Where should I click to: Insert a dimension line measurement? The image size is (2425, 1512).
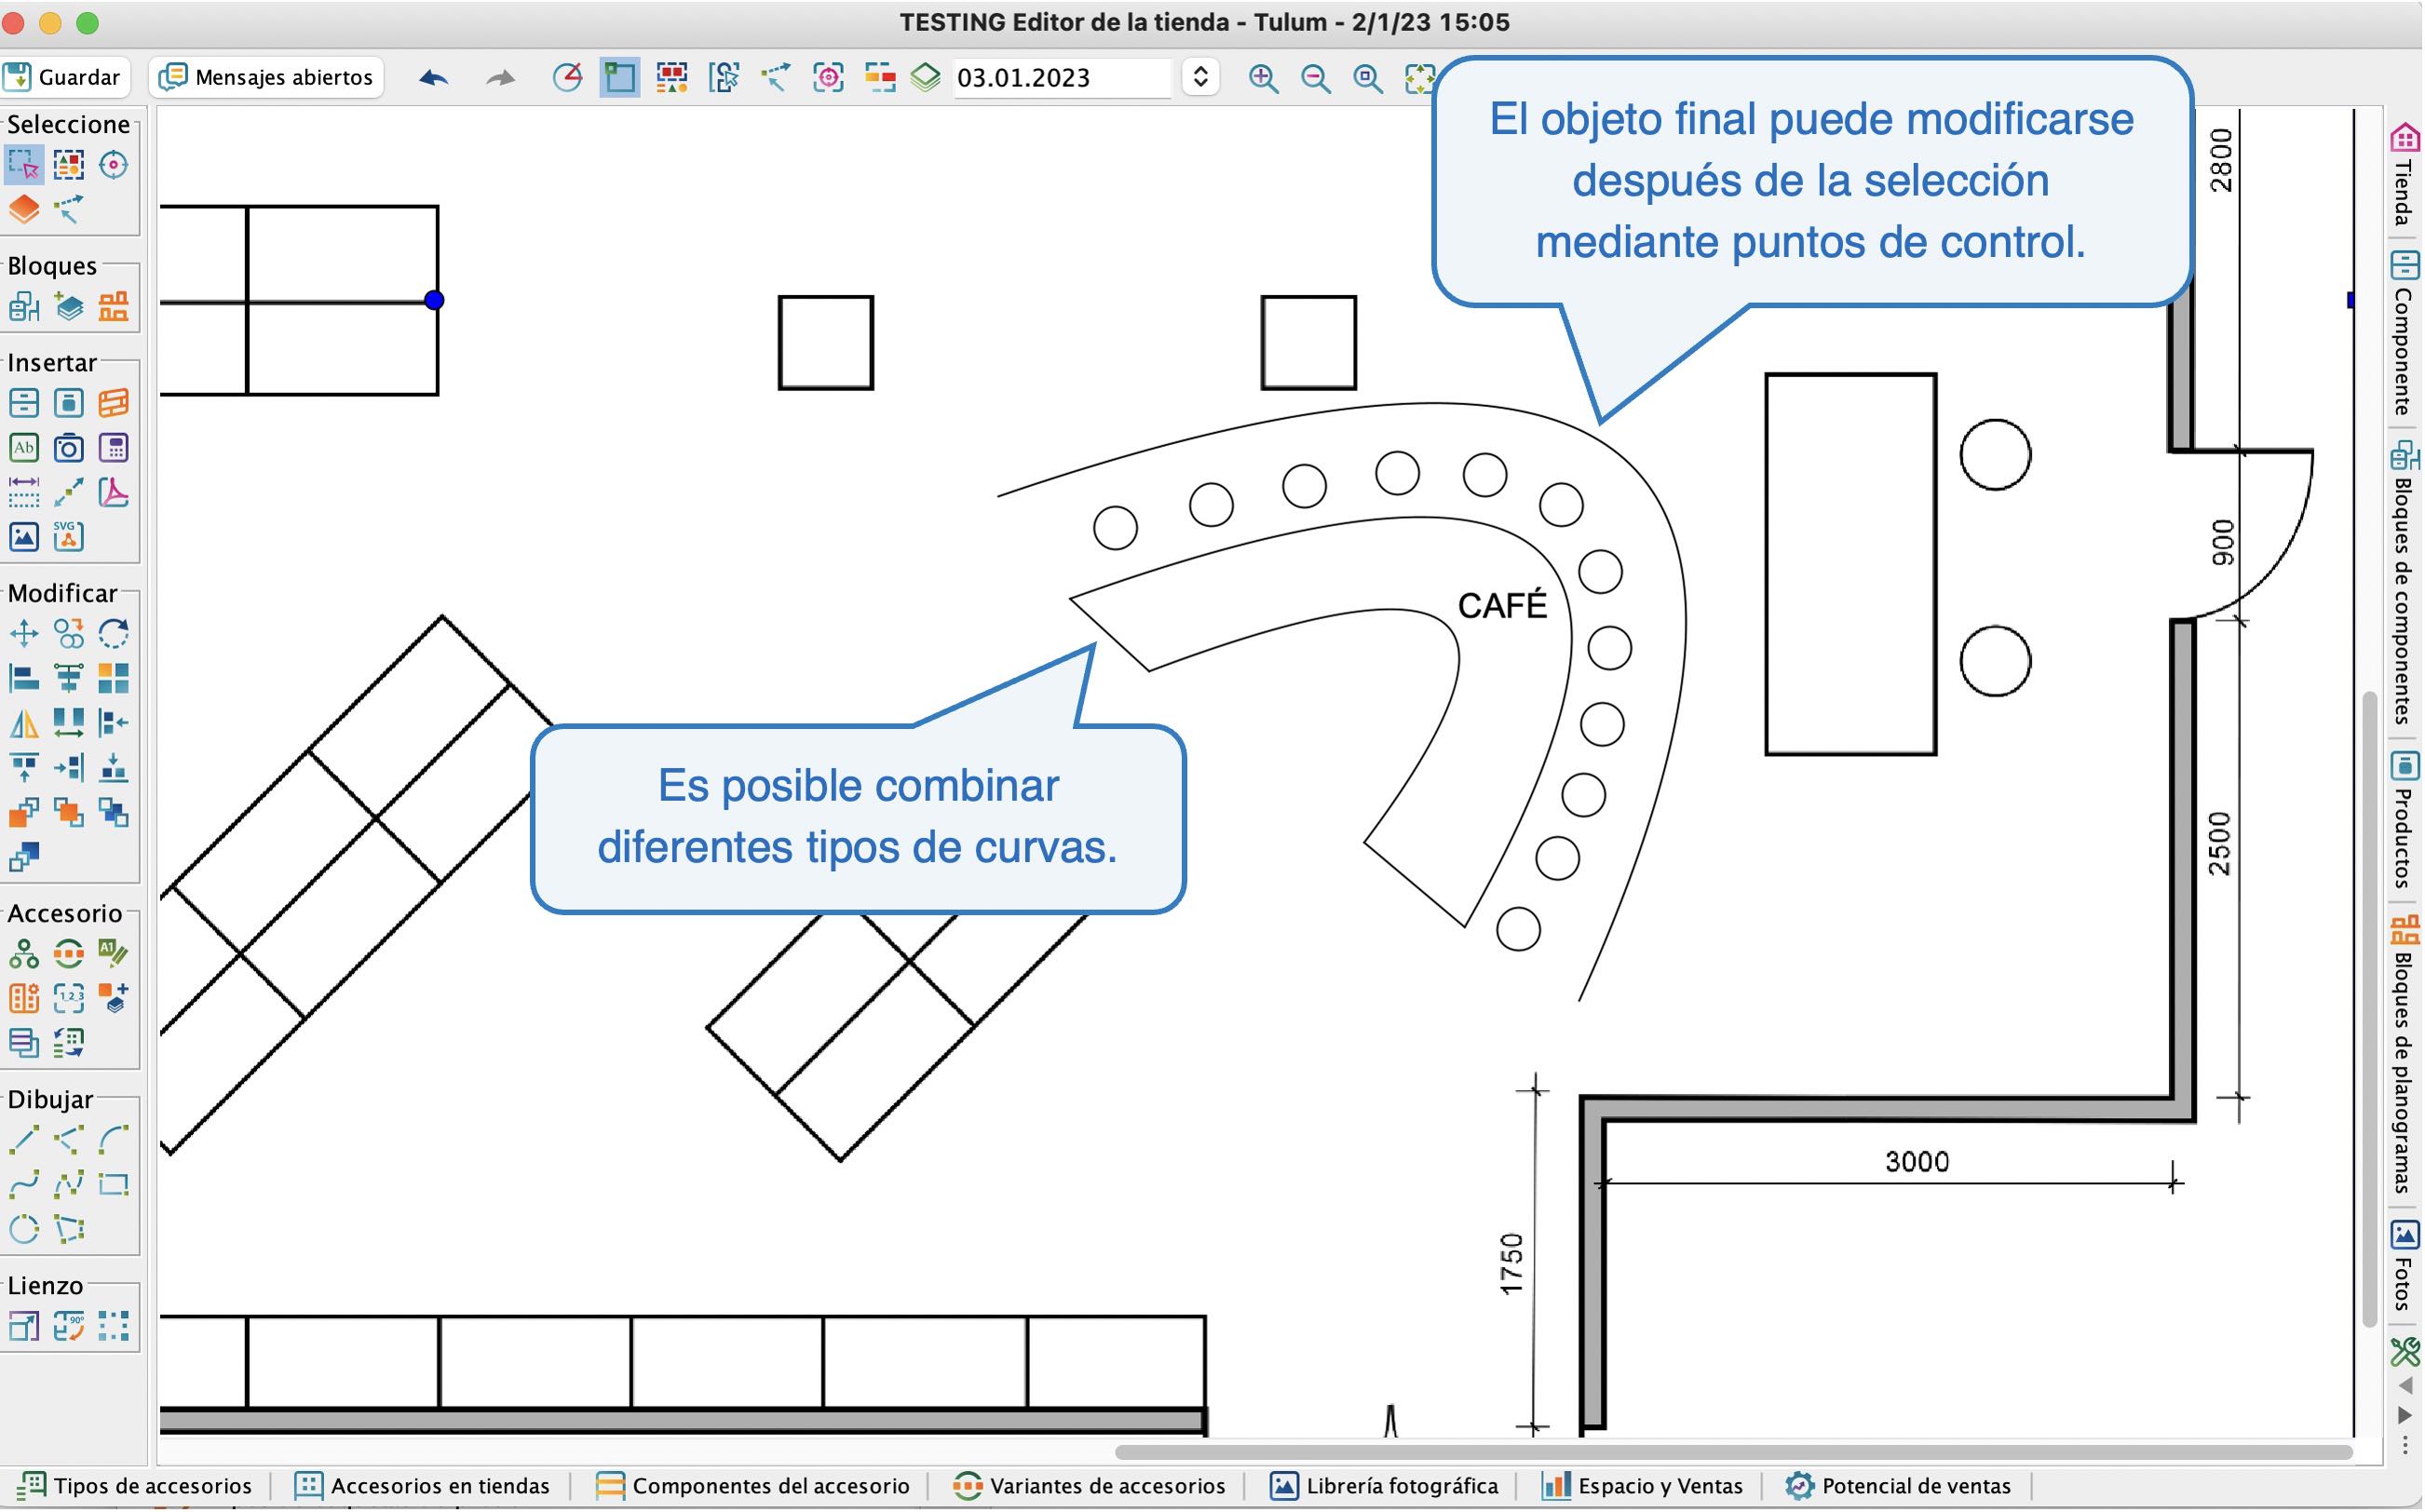[x=24, y=492]
